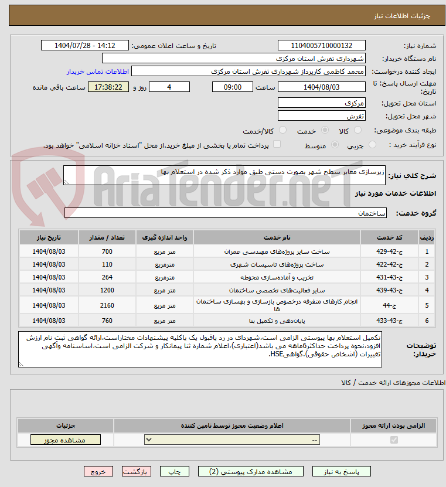Click the تعداد / مقدار column header
This screenshot has height=487, width=446.
click(x=107, y=237)
